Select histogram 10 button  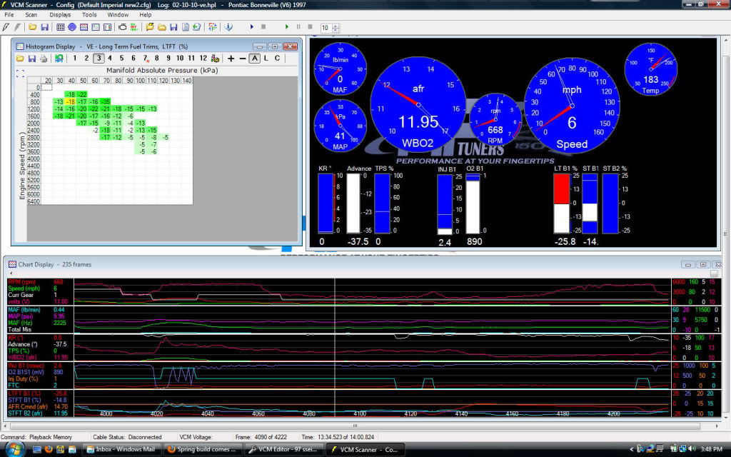click(x=180, y=59)
